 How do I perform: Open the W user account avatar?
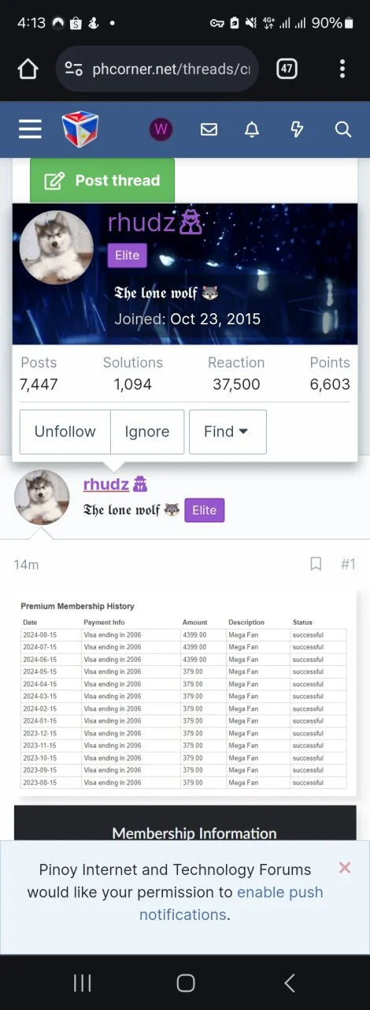161,129
